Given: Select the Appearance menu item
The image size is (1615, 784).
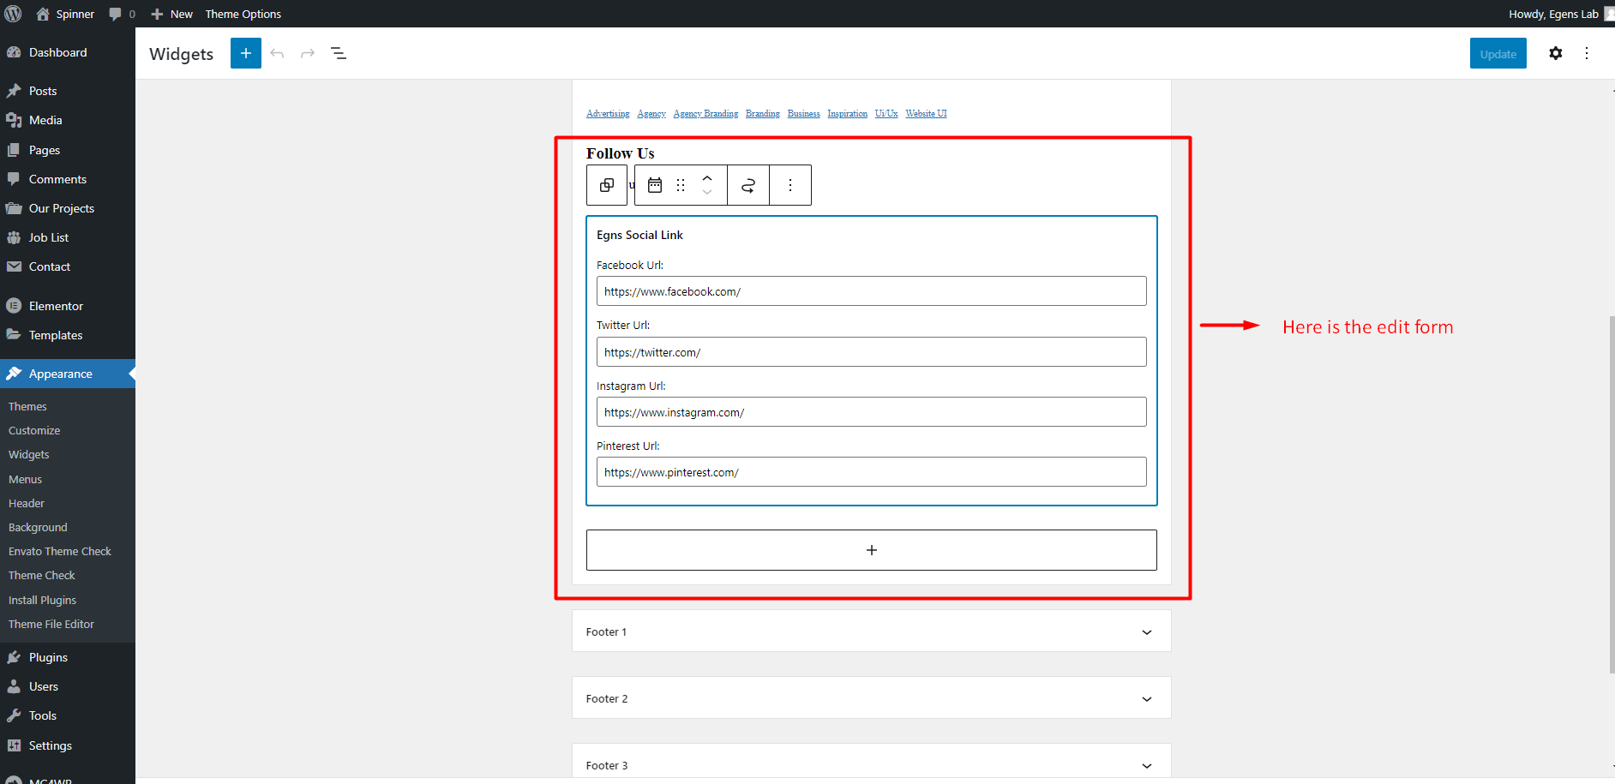Looking at the screenshot, I should coord(68,374).
